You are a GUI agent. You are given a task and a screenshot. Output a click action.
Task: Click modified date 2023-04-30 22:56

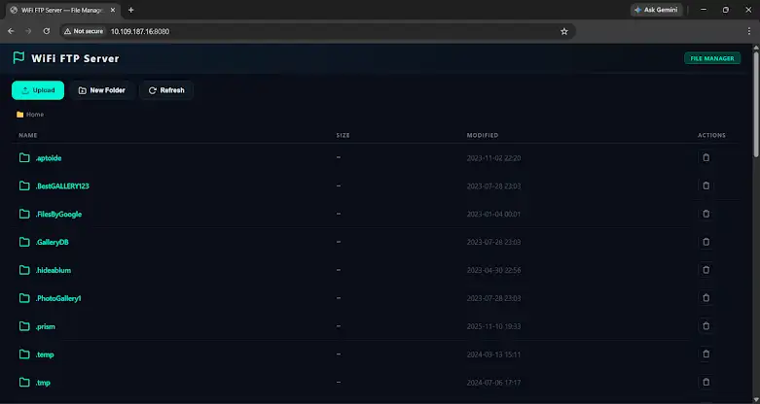493,270
